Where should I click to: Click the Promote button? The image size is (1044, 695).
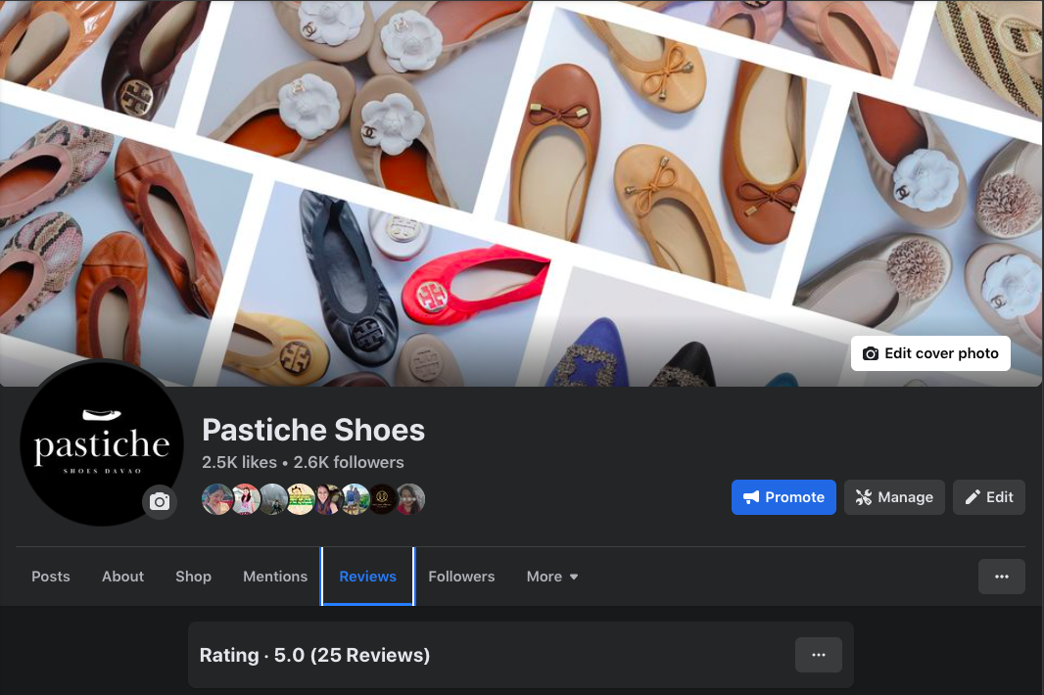783,497
